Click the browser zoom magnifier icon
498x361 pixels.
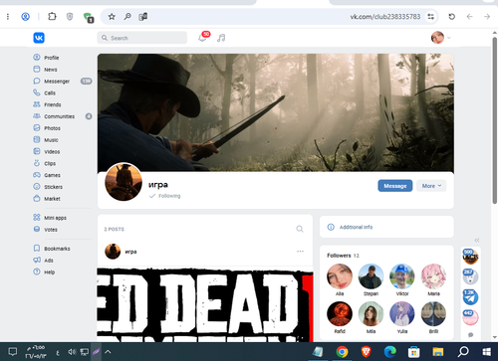[127, 17]
